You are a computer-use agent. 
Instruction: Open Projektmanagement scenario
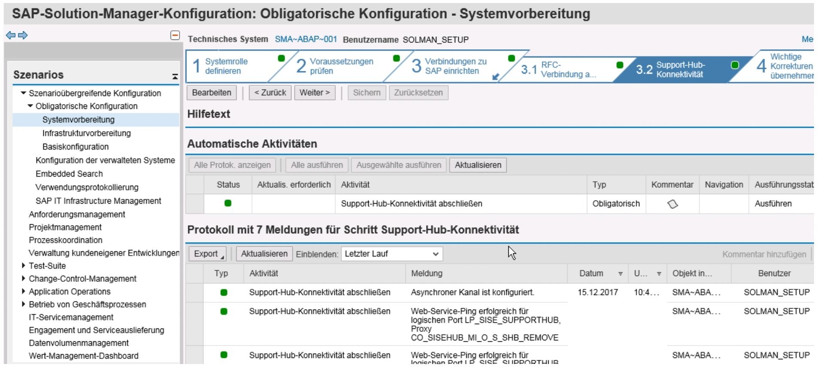[x=65, y=227]
